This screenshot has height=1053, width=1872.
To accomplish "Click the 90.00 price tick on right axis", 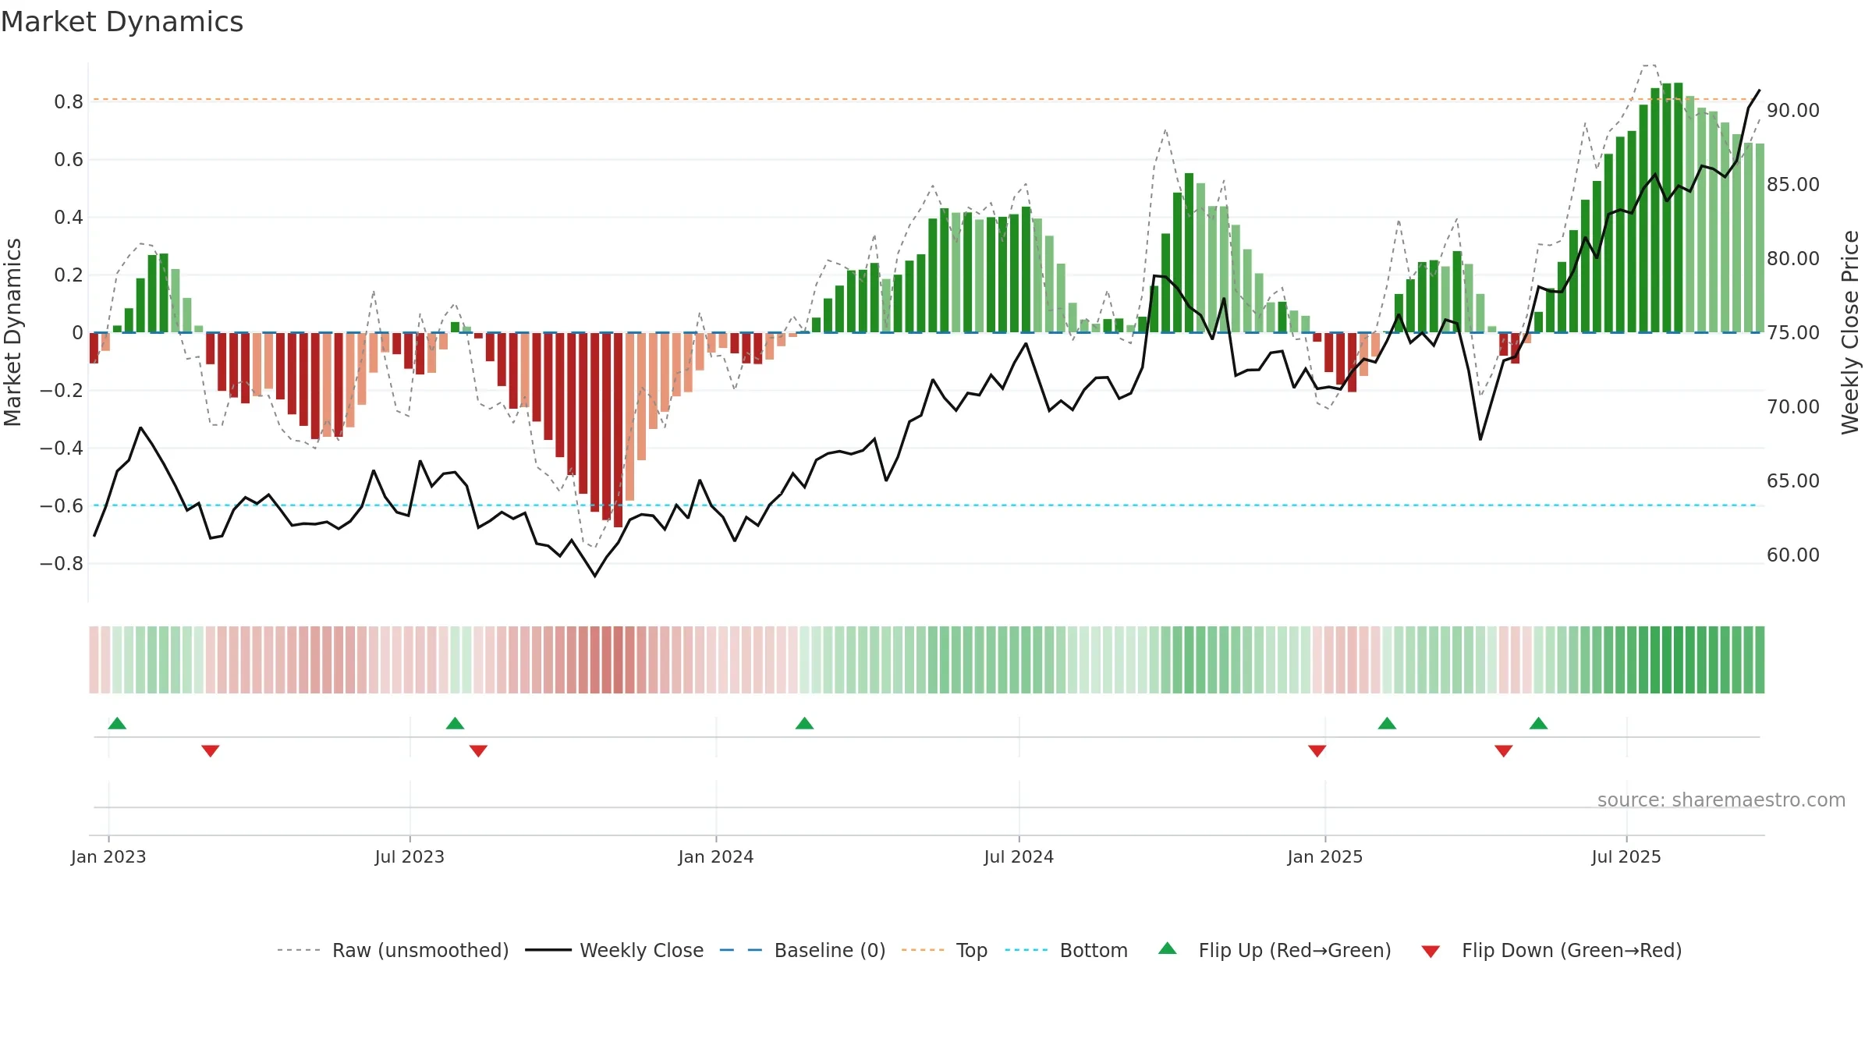I will point(1792,110).
